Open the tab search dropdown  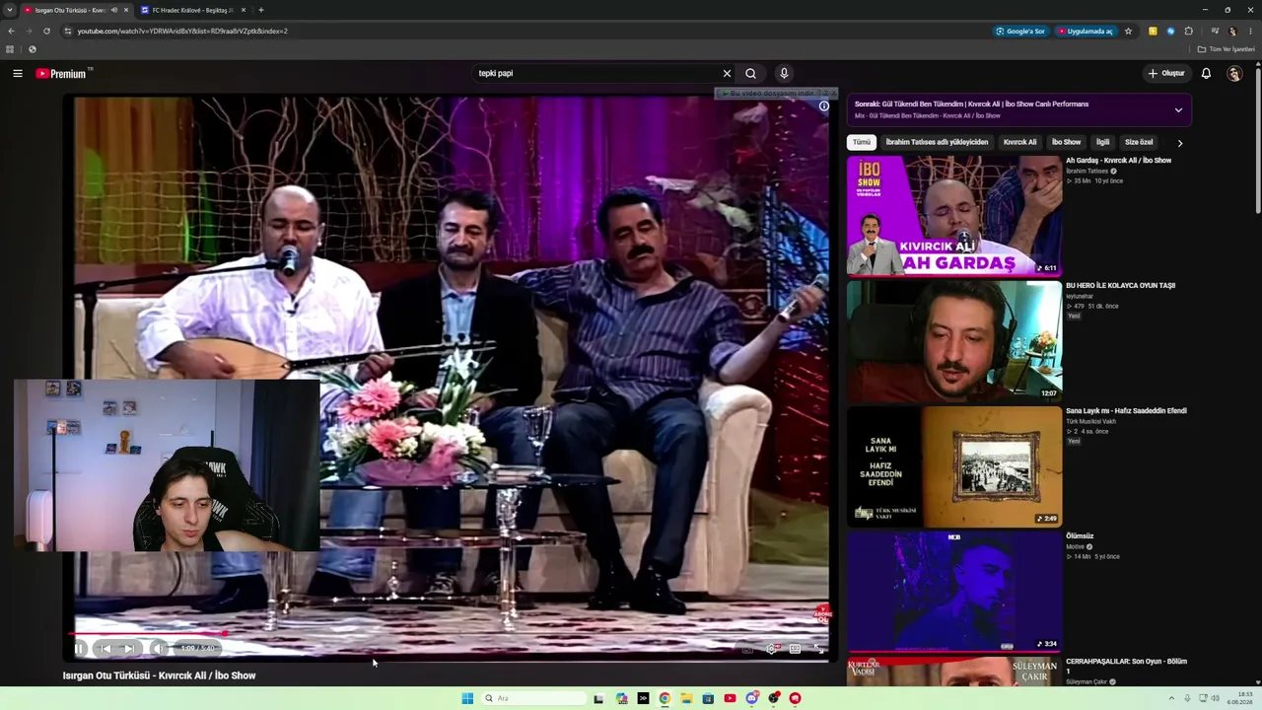(9, 10)
